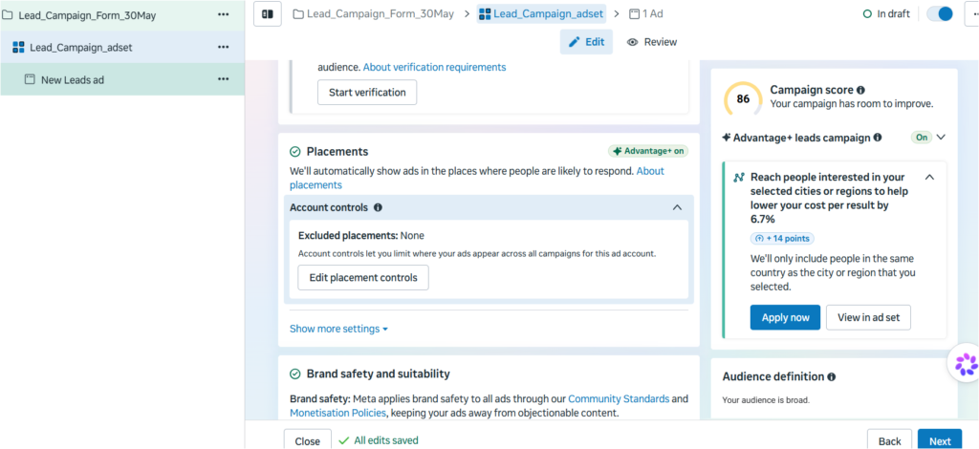The height and width of the screenshot is (449, 979).
Task: Collapse the reach people recommendation card
Action: 929,177
